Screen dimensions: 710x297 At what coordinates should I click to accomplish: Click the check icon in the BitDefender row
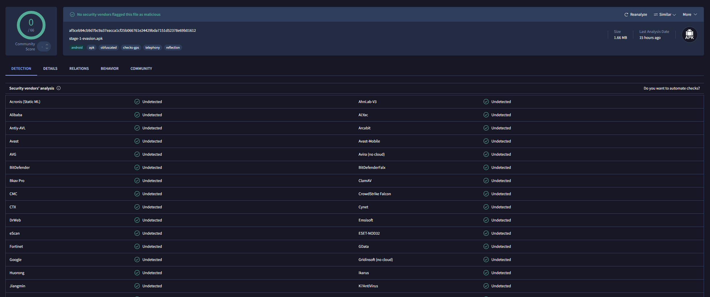pos(137,167)
